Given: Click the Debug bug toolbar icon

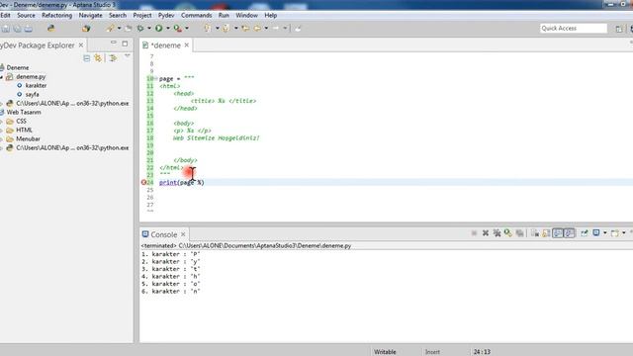Looking at the screenshot, I should [x=140, y=29].
